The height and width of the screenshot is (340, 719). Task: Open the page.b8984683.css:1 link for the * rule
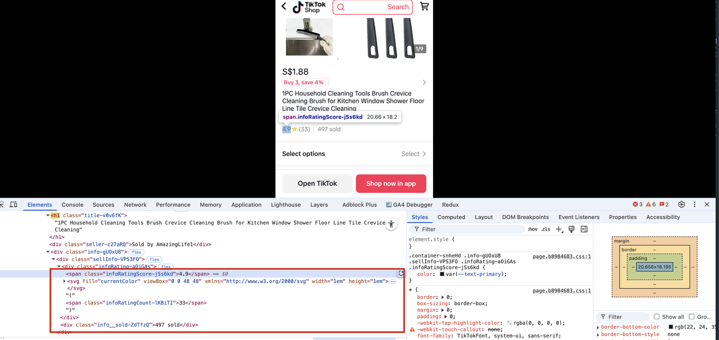point(562,291)
